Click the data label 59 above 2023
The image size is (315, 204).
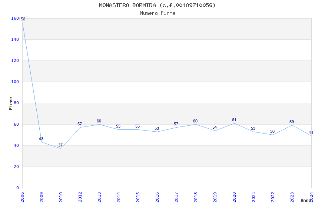292,122
